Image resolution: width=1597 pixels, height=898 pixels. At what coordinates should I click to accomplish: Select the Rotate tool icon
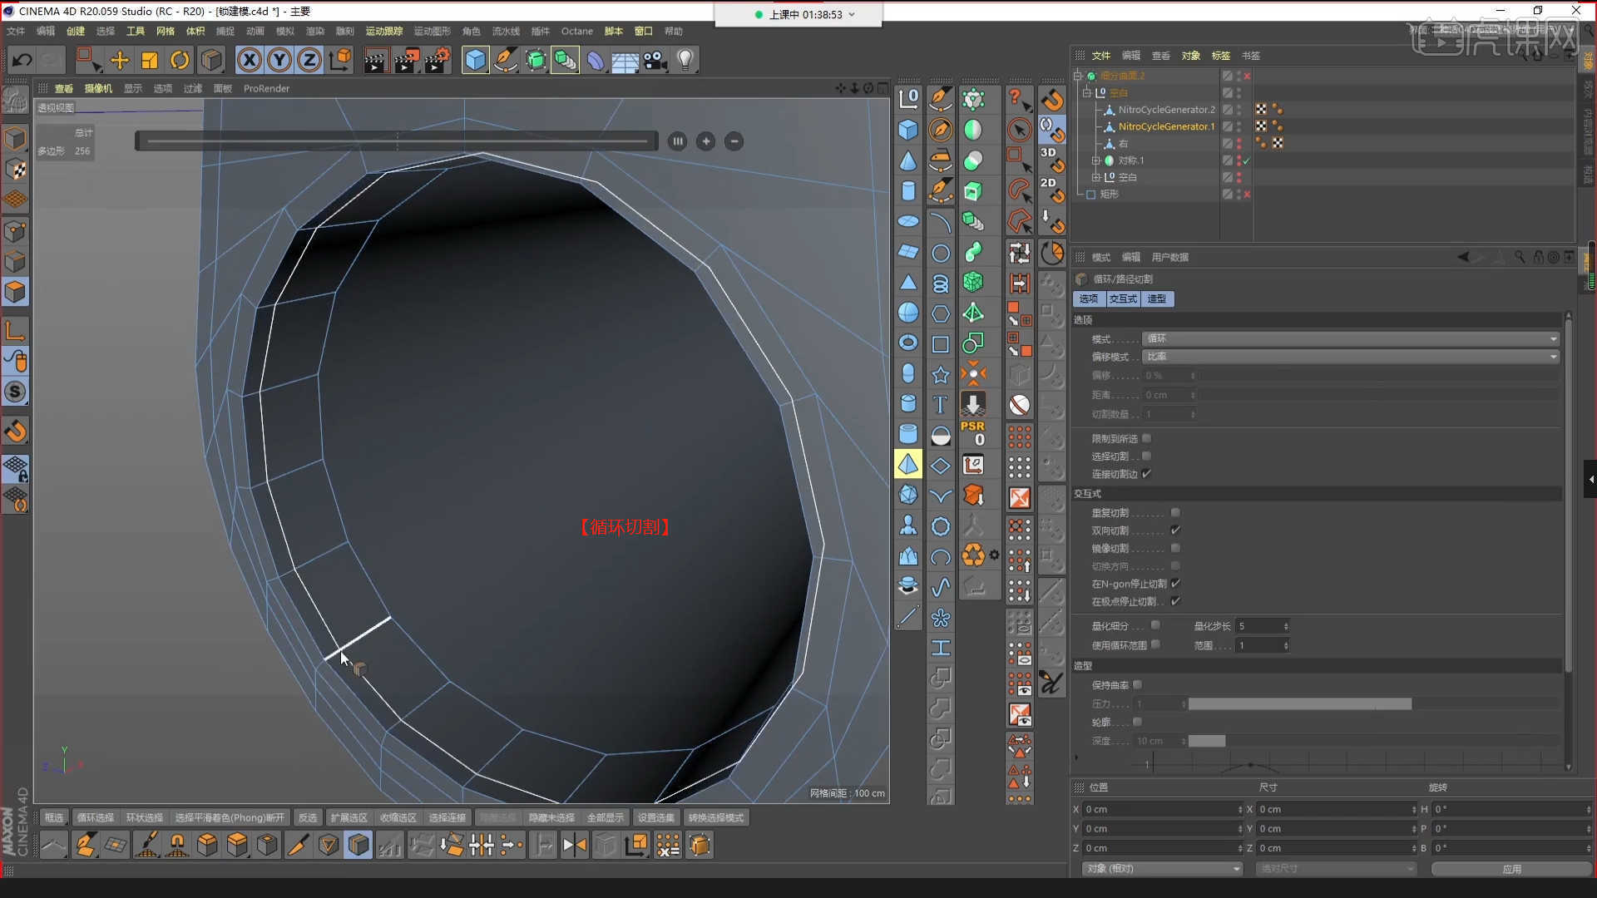tap(180, 60)
